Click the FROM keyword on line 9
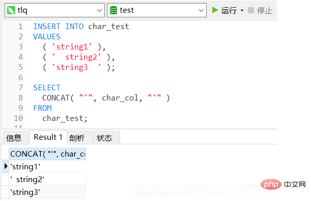Image resolution: width=311 pixels, height=201 pixels. [42, 108]
